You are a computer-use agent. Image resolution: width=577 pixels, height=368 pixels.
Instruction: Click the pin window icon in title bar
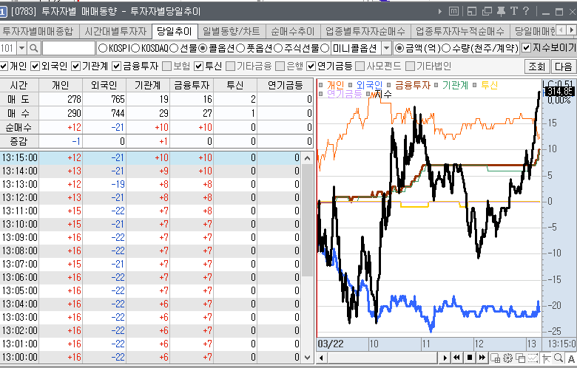tap(501, 10)
